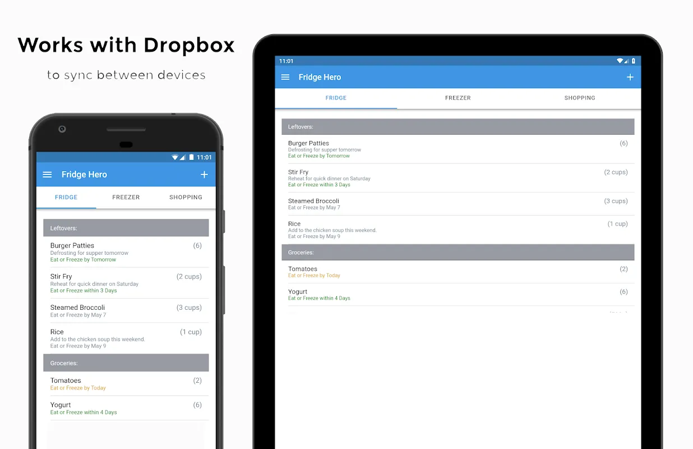Tap the Wi-Fi status icon on the phone
Viewport: 693px width, 449px height.
175,157
